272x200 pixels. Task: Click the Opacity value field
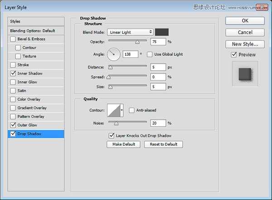[x=158, y=42]
